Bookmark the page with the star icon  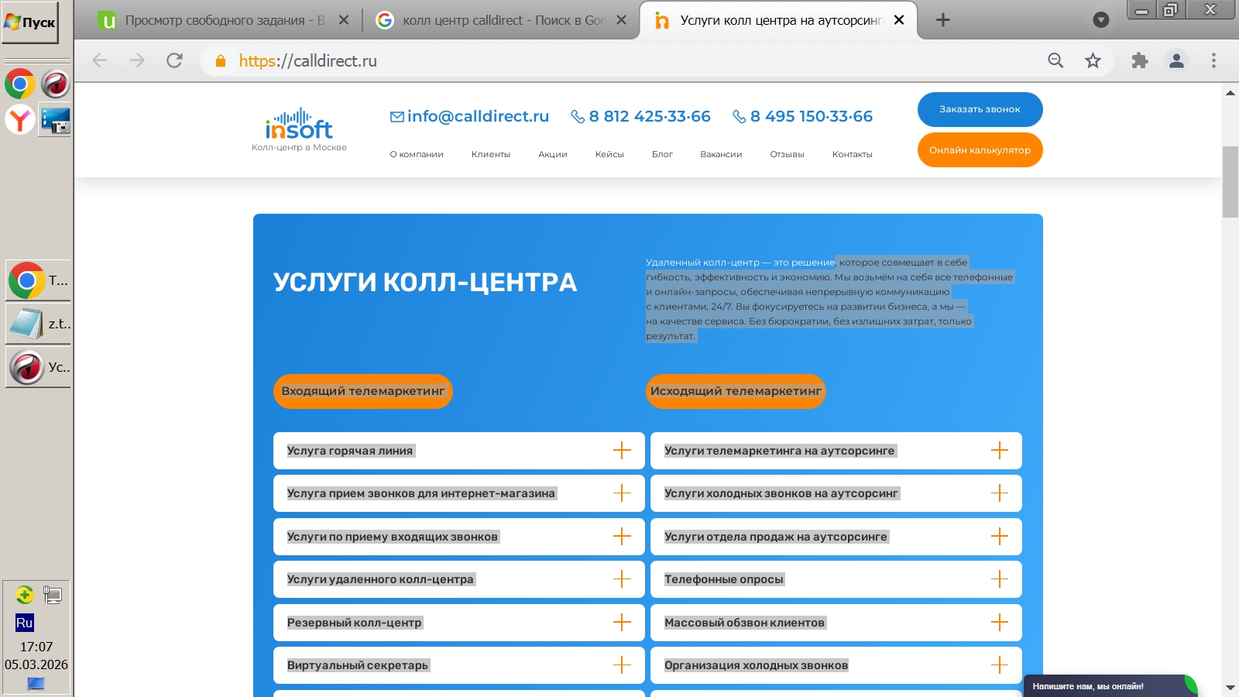coord(1093,60)
